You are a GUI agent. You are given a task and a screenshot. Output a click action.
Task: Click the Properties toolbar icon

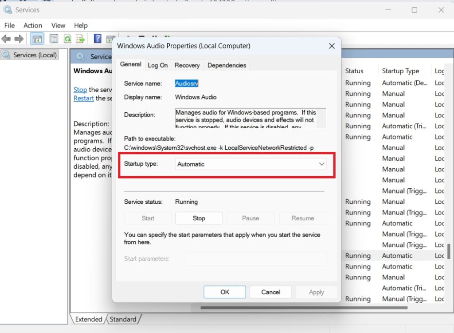(x=54, y=39)
